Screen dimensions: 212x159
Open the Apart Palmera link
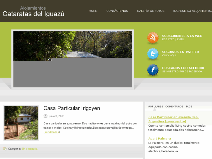click(160, 139)
